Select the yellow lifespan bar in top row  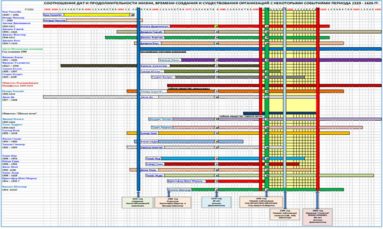97,15
